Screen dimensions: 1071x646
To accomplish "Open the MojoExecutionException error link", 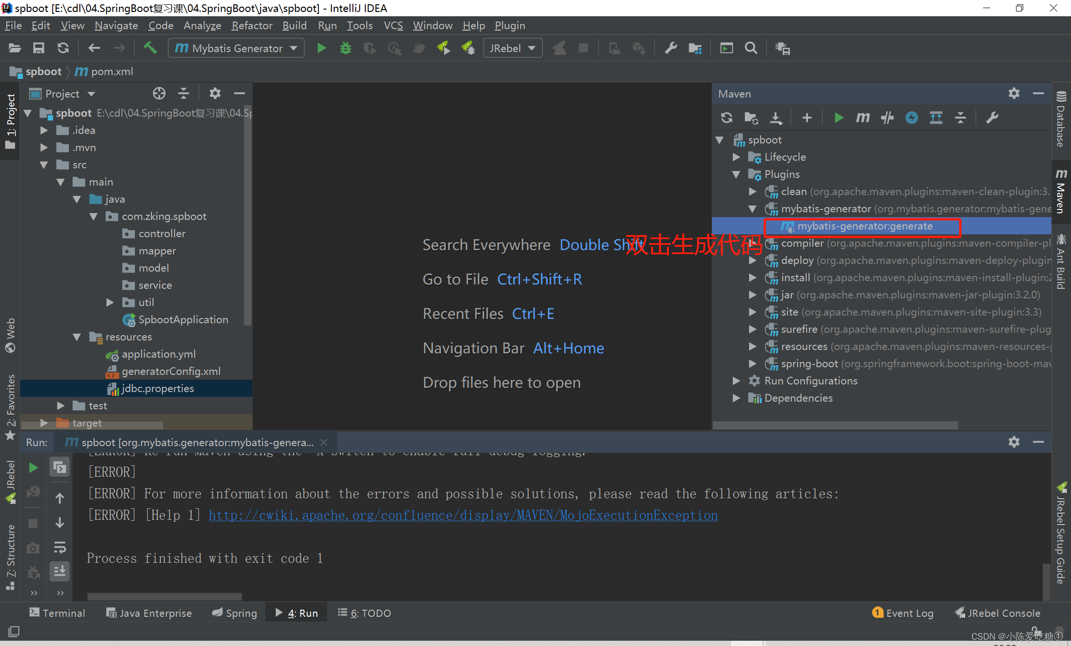I will 463,515.
